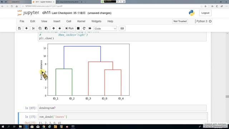Open the Kernel menu

(x=81, y=21)
